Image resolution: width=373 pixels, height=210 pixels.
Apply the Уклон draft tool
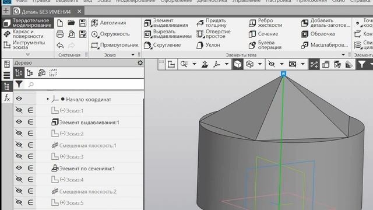tap(209, 45)
